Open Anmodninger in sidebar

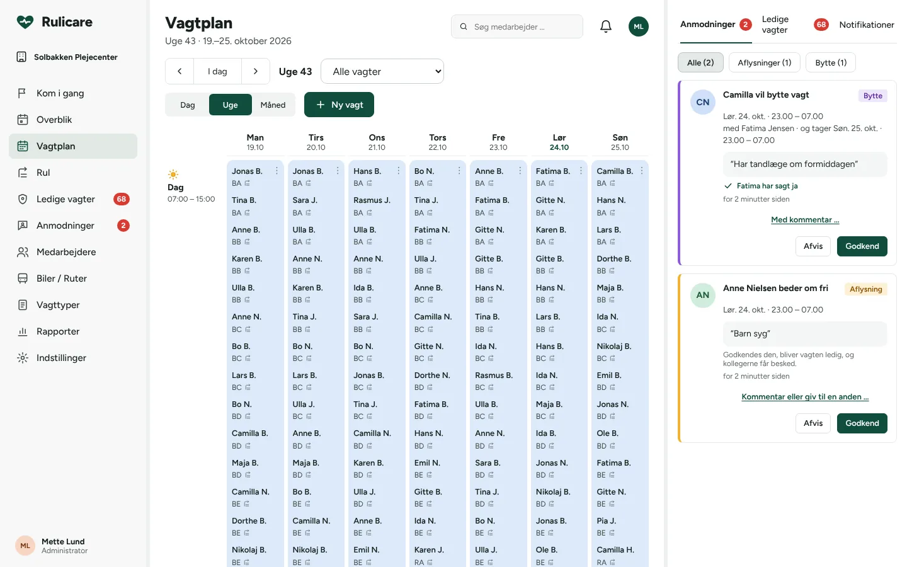tap(73, 226)
